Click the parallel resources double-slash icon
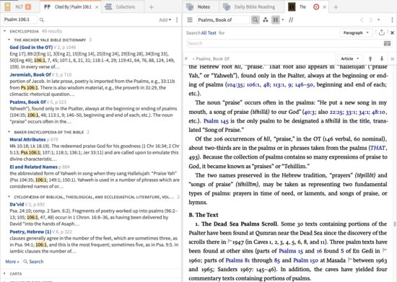Viewport: 397px width, 282px height. tap(291, 19)
